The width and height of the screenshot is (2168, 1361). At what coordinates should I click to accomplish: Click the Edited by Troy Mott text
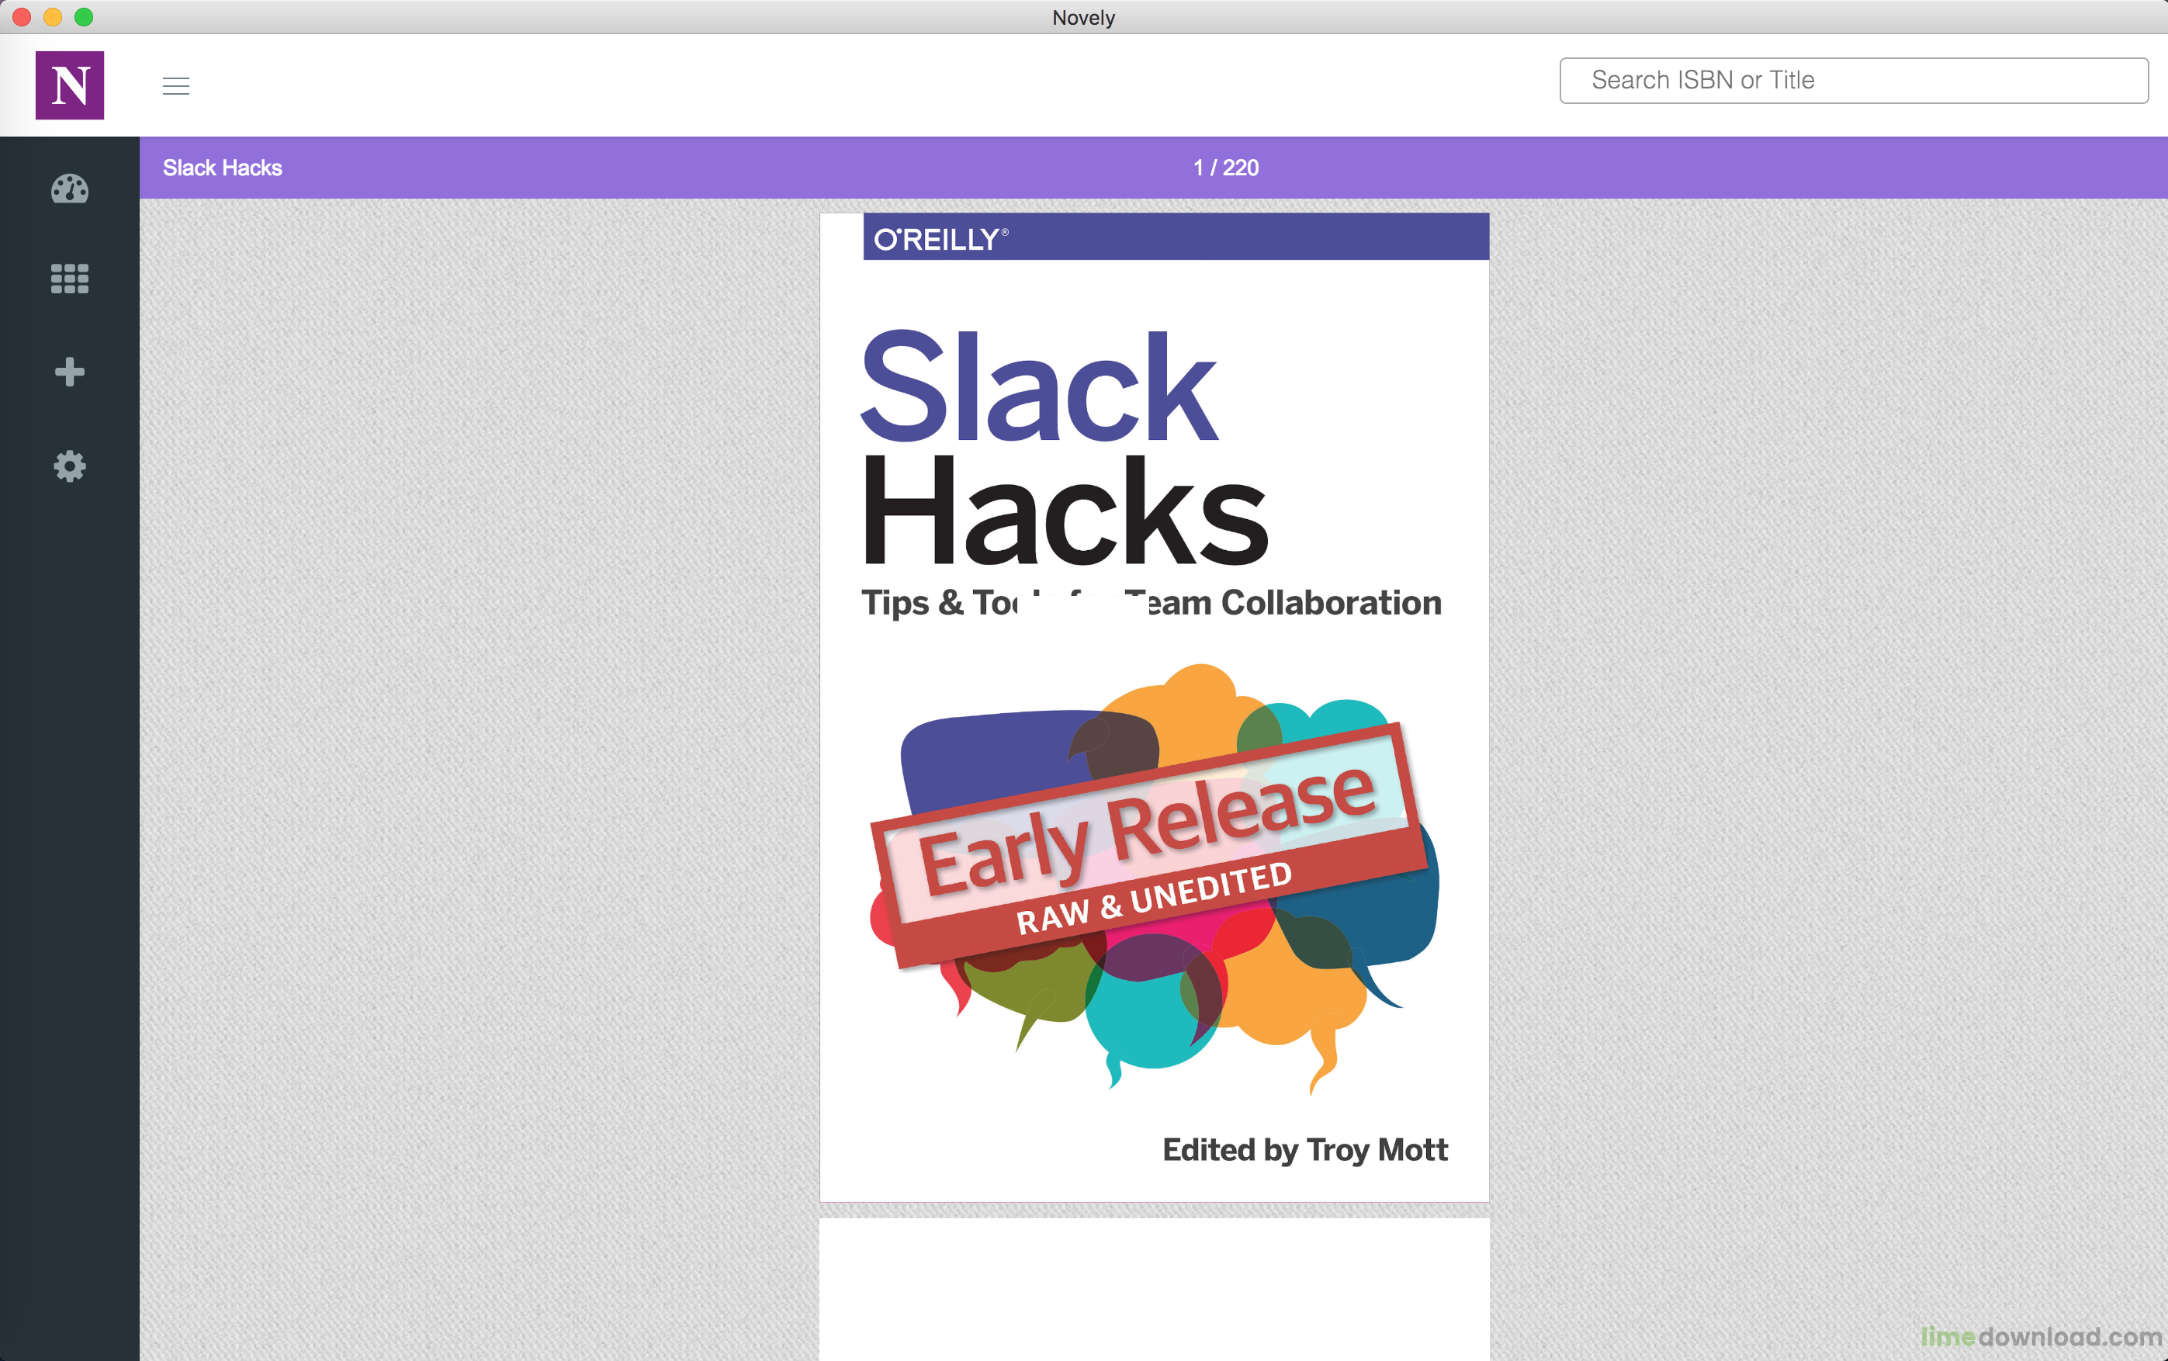coord(1305,1151)
